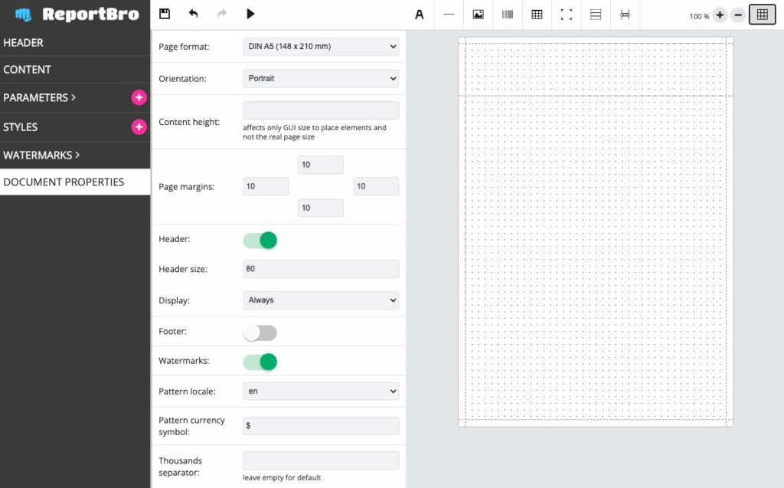
Task: Enable the Footer switch
Action: 260,332
